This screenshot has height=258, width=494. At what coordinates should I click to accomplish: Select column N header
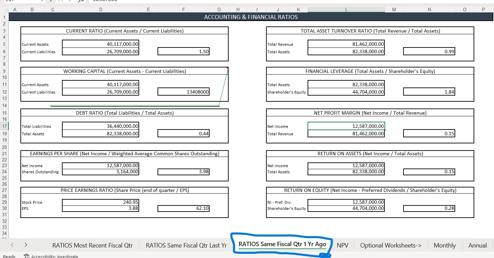(x=429, y=9)
